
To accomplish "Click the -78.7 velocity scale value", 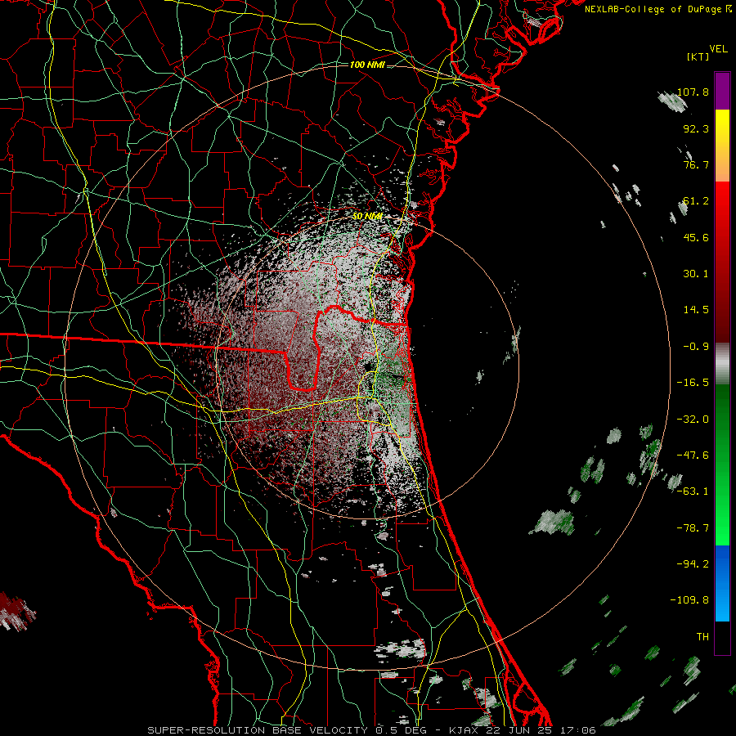I will click(693, 528).
